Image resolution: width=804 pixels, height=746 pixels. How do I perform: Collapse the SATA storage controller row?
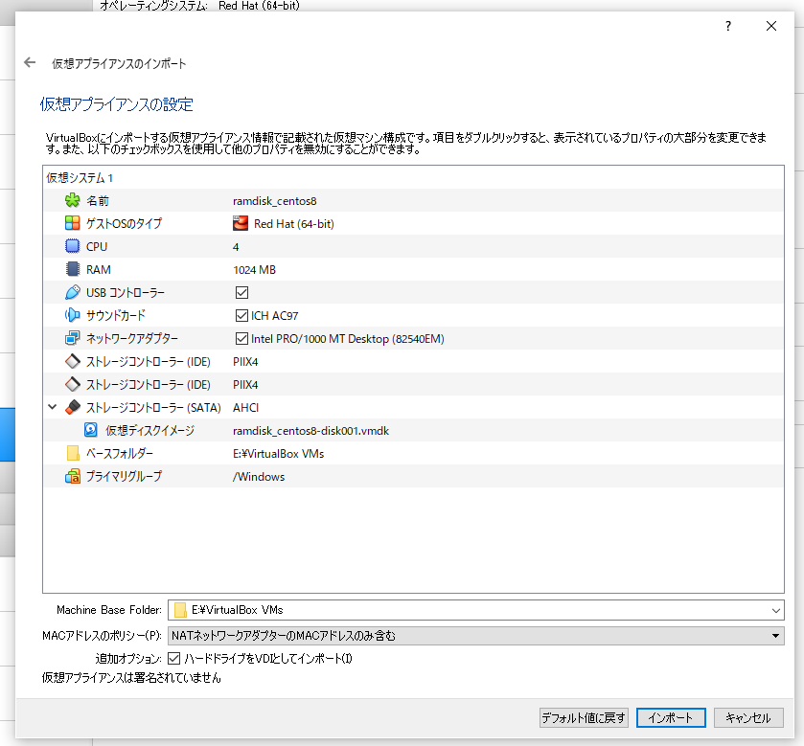tap(53, 407)
